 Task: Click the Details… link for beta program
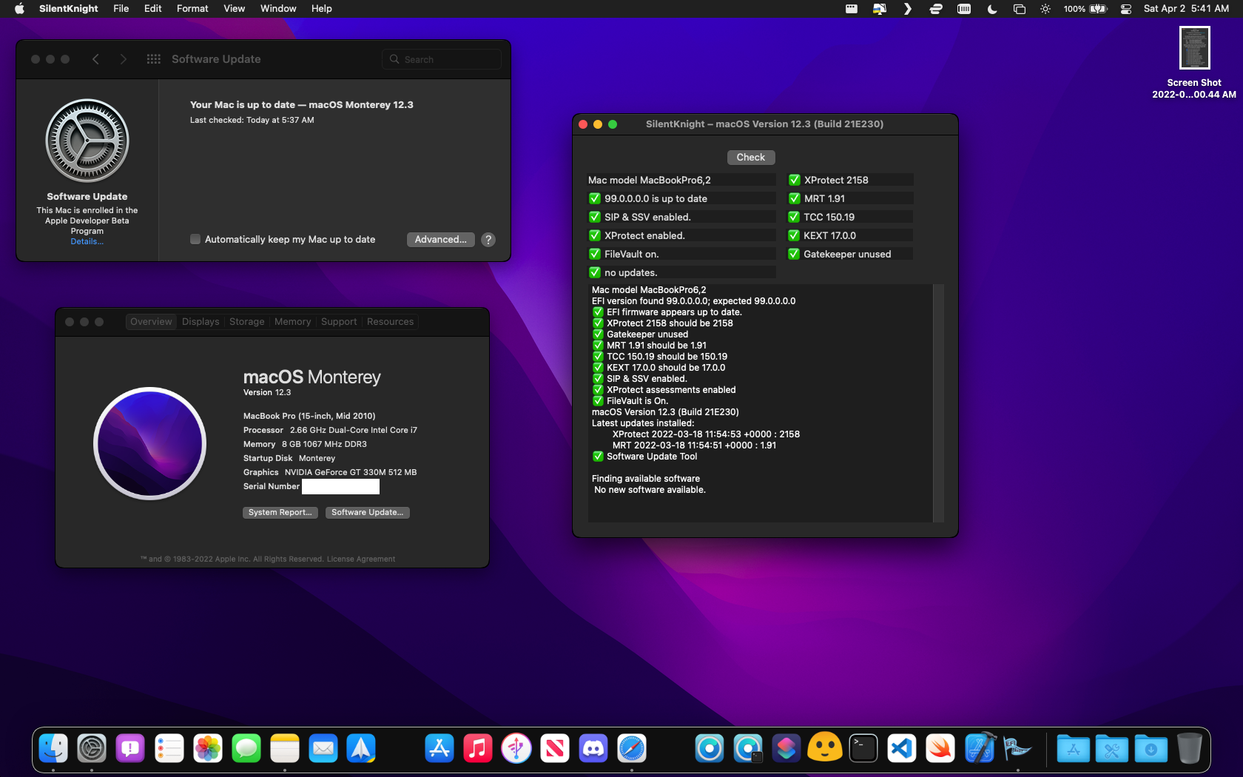click(87, 242)
